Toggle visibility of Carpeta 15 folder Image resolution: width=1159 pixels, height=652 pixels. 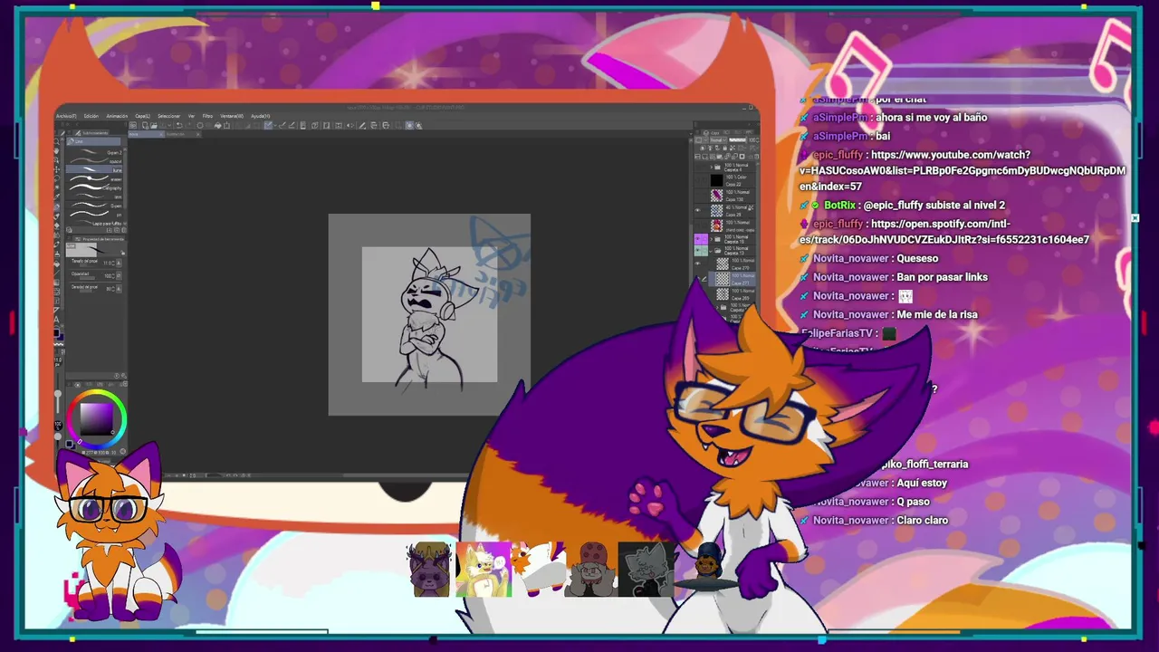[x=698, y=239]
